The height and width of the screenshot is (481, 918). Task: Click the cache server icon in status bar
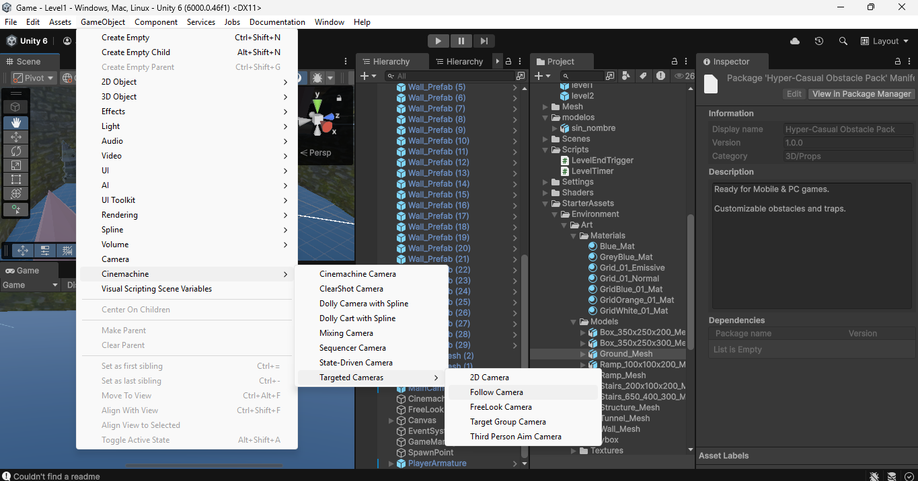click(891, 476)
